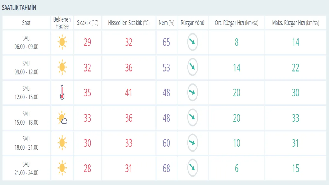The width and height of the screenshot is (329, 185).
Task: Click the Rüzgar Yönü column header
Action: tap(192, 23)
